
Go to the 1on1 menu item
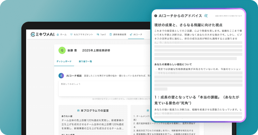point(103,34)
